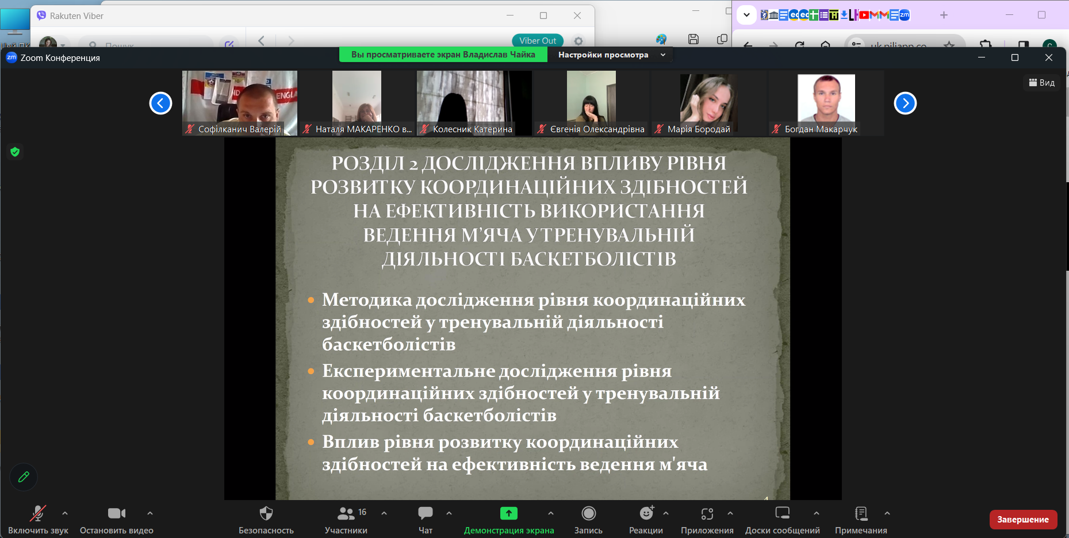This screenshot has height=538, width=1069.
Task: Open the Chat panel
Action: click(426, 513)
